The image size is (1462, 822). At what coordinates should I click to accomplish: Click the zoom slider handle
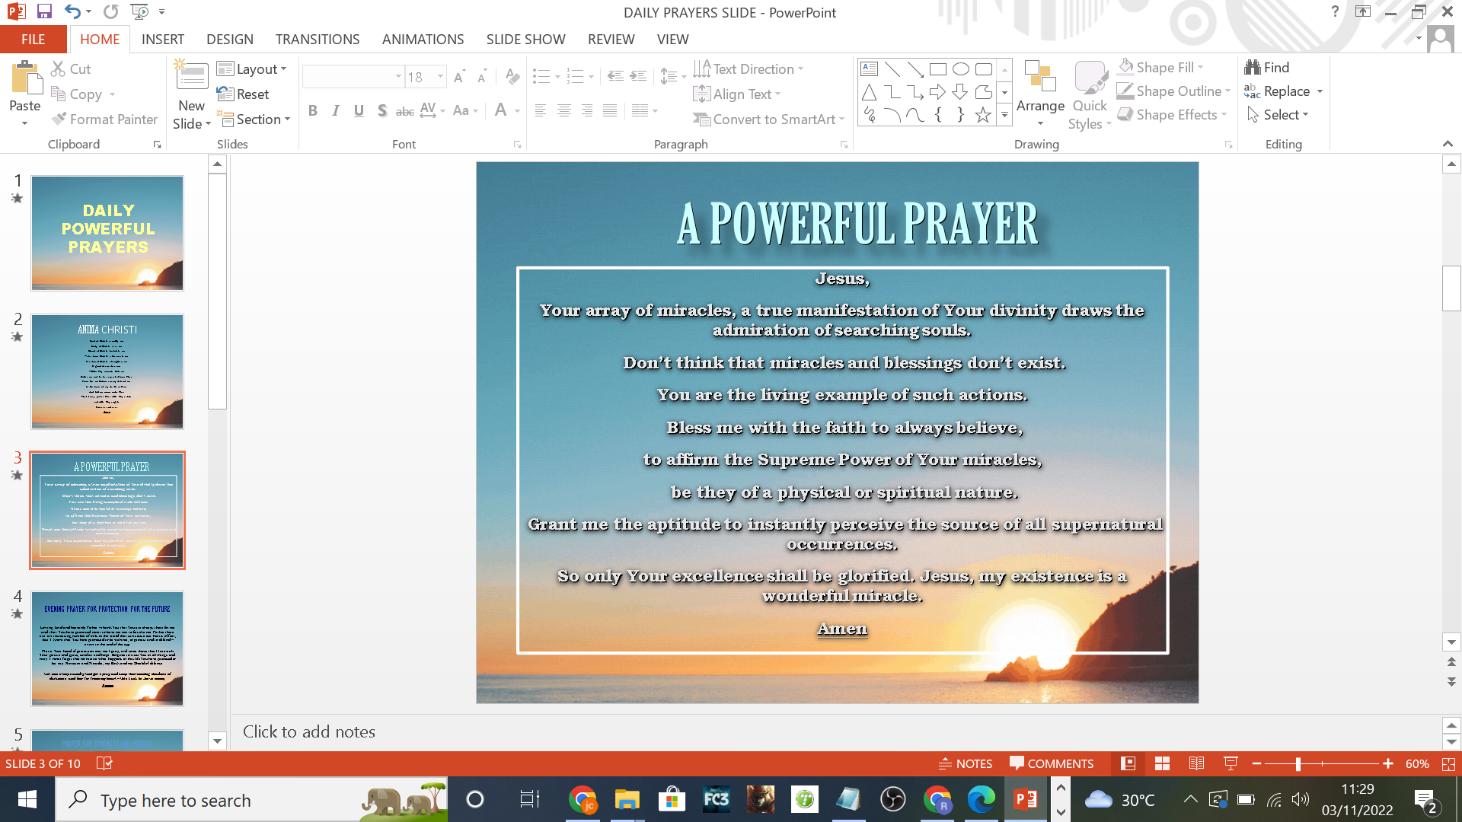(1298, 763)
